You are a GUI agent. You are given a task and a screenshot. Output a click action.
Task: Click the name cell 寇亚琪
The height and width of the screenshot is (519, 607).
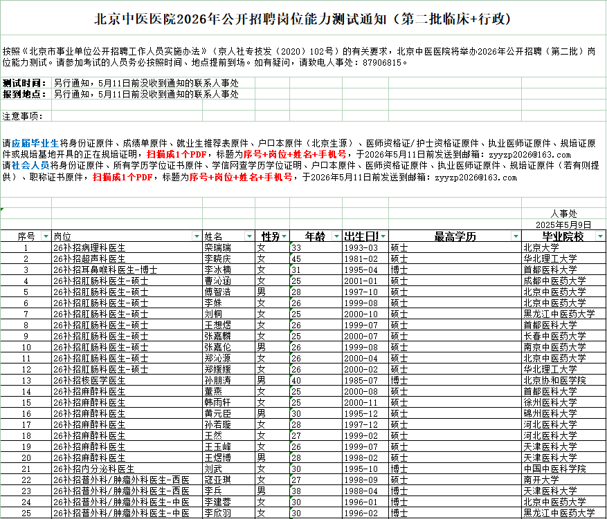[x=229, y=480]
